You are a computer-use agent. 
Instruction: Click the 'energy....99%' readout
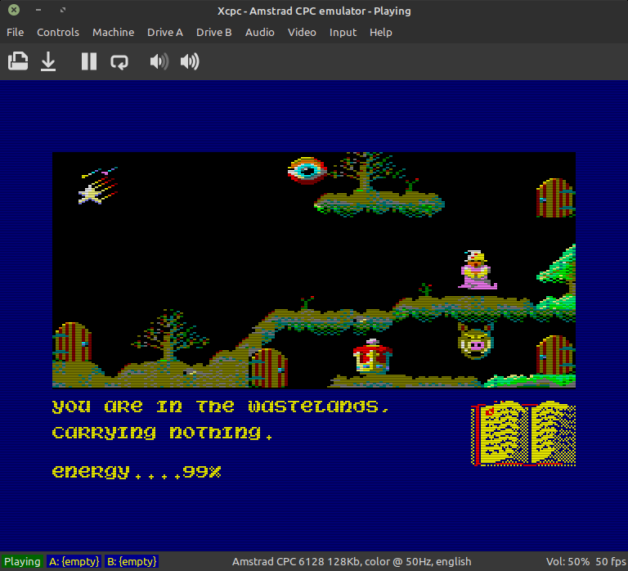pyautogui.click(x=137, y=472)
